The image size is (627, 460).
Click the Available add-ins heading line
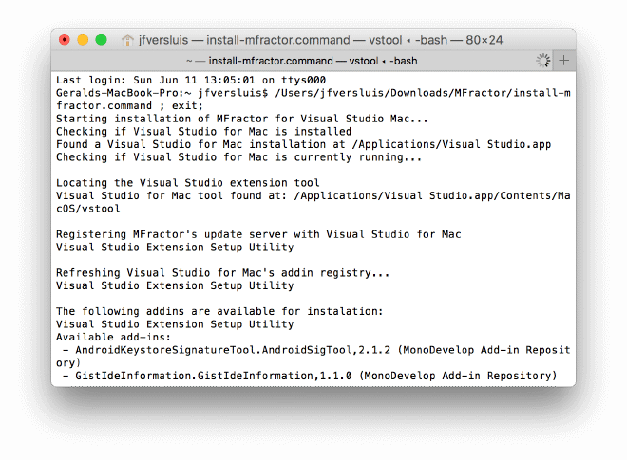tap(113, 337)
